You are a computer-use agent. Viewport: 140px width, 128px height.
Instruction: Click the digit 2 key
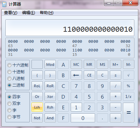(x=89, y=107)
